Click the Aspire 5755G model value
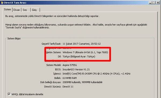This screenshot has height=98, width=161. [70, 65]
